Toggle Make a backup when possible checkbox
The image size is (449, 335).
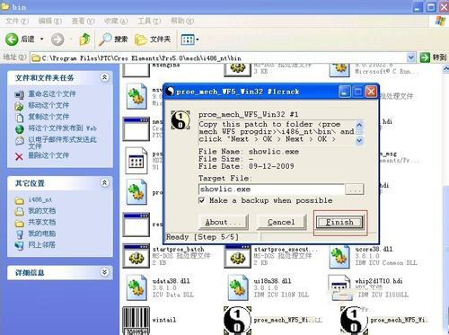(202, 200)
